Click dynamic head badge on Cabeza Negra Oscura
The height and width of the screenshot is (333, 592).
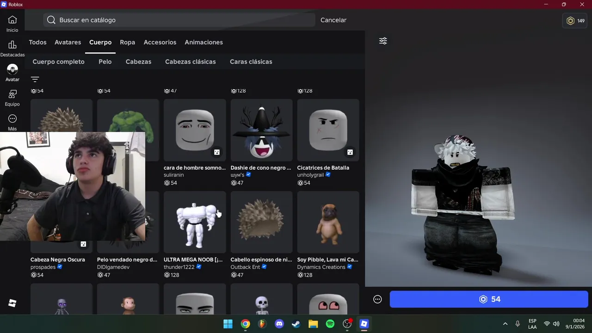pyautogui.click(x=83, y=244)
